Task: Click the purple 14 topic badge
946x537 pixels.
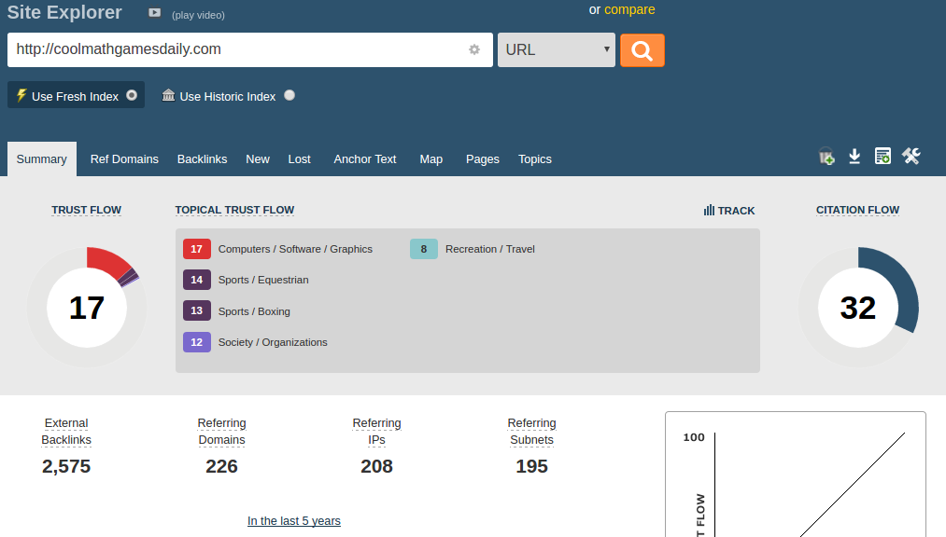Action: pyautogui.click(x=197, y=280)
